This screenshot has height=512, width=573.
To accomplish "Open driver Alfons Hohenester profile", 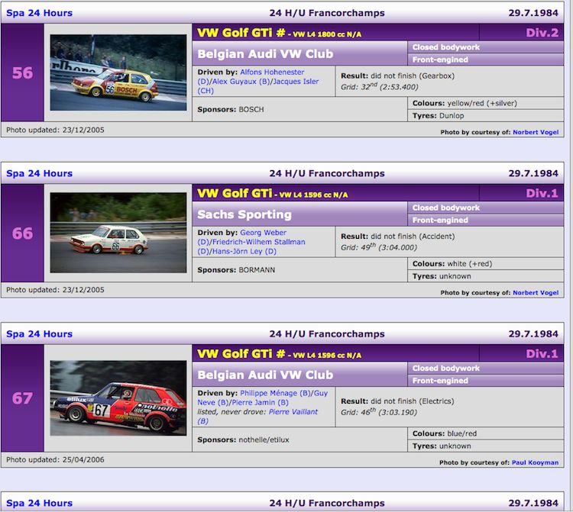I will [x=272, y=72].
